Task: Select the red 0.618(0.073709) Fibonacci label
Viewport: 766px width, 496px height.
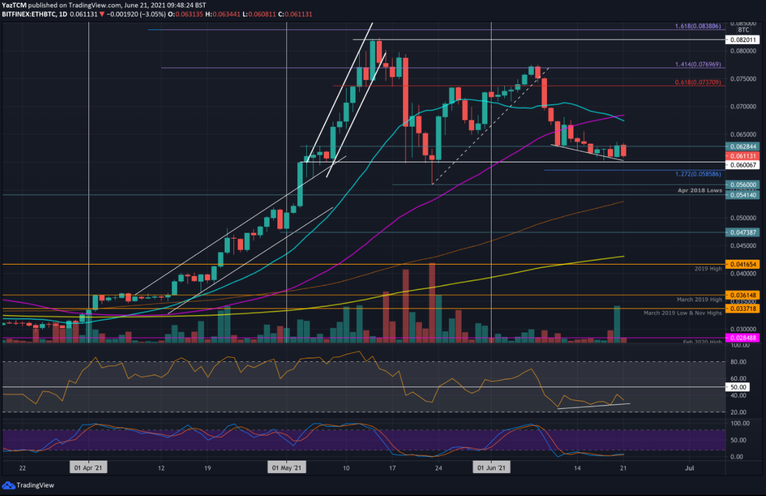Action: [x=698, y=82]
